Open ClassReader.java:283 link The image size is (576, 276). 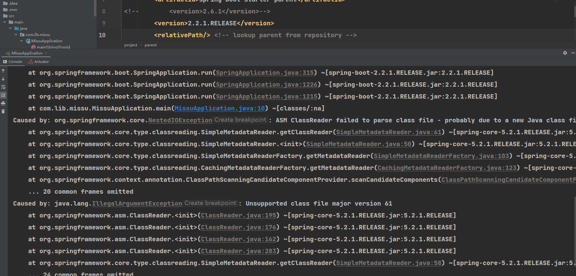coord(239,251)
